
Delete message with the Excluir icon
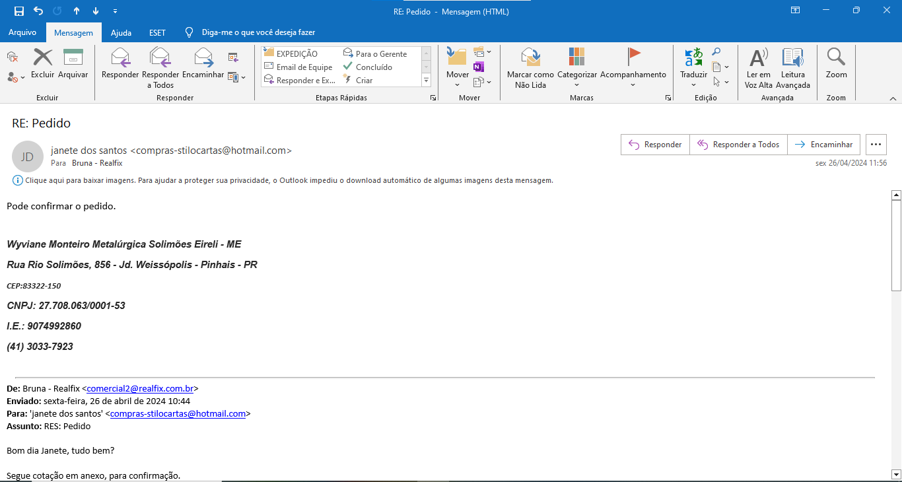43,57
